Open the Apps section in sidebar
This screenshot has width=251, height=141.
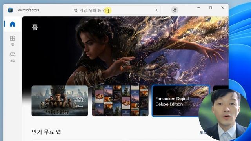pyautogui.click(x=12, y=41)
